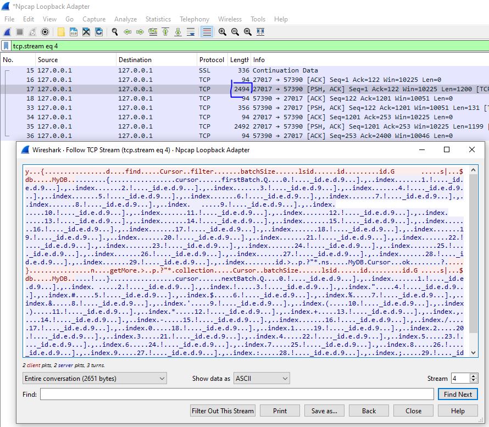489x427 pixels.
Task: Click stream text scrollbar up arrow
Action: (x=474, y=170)
